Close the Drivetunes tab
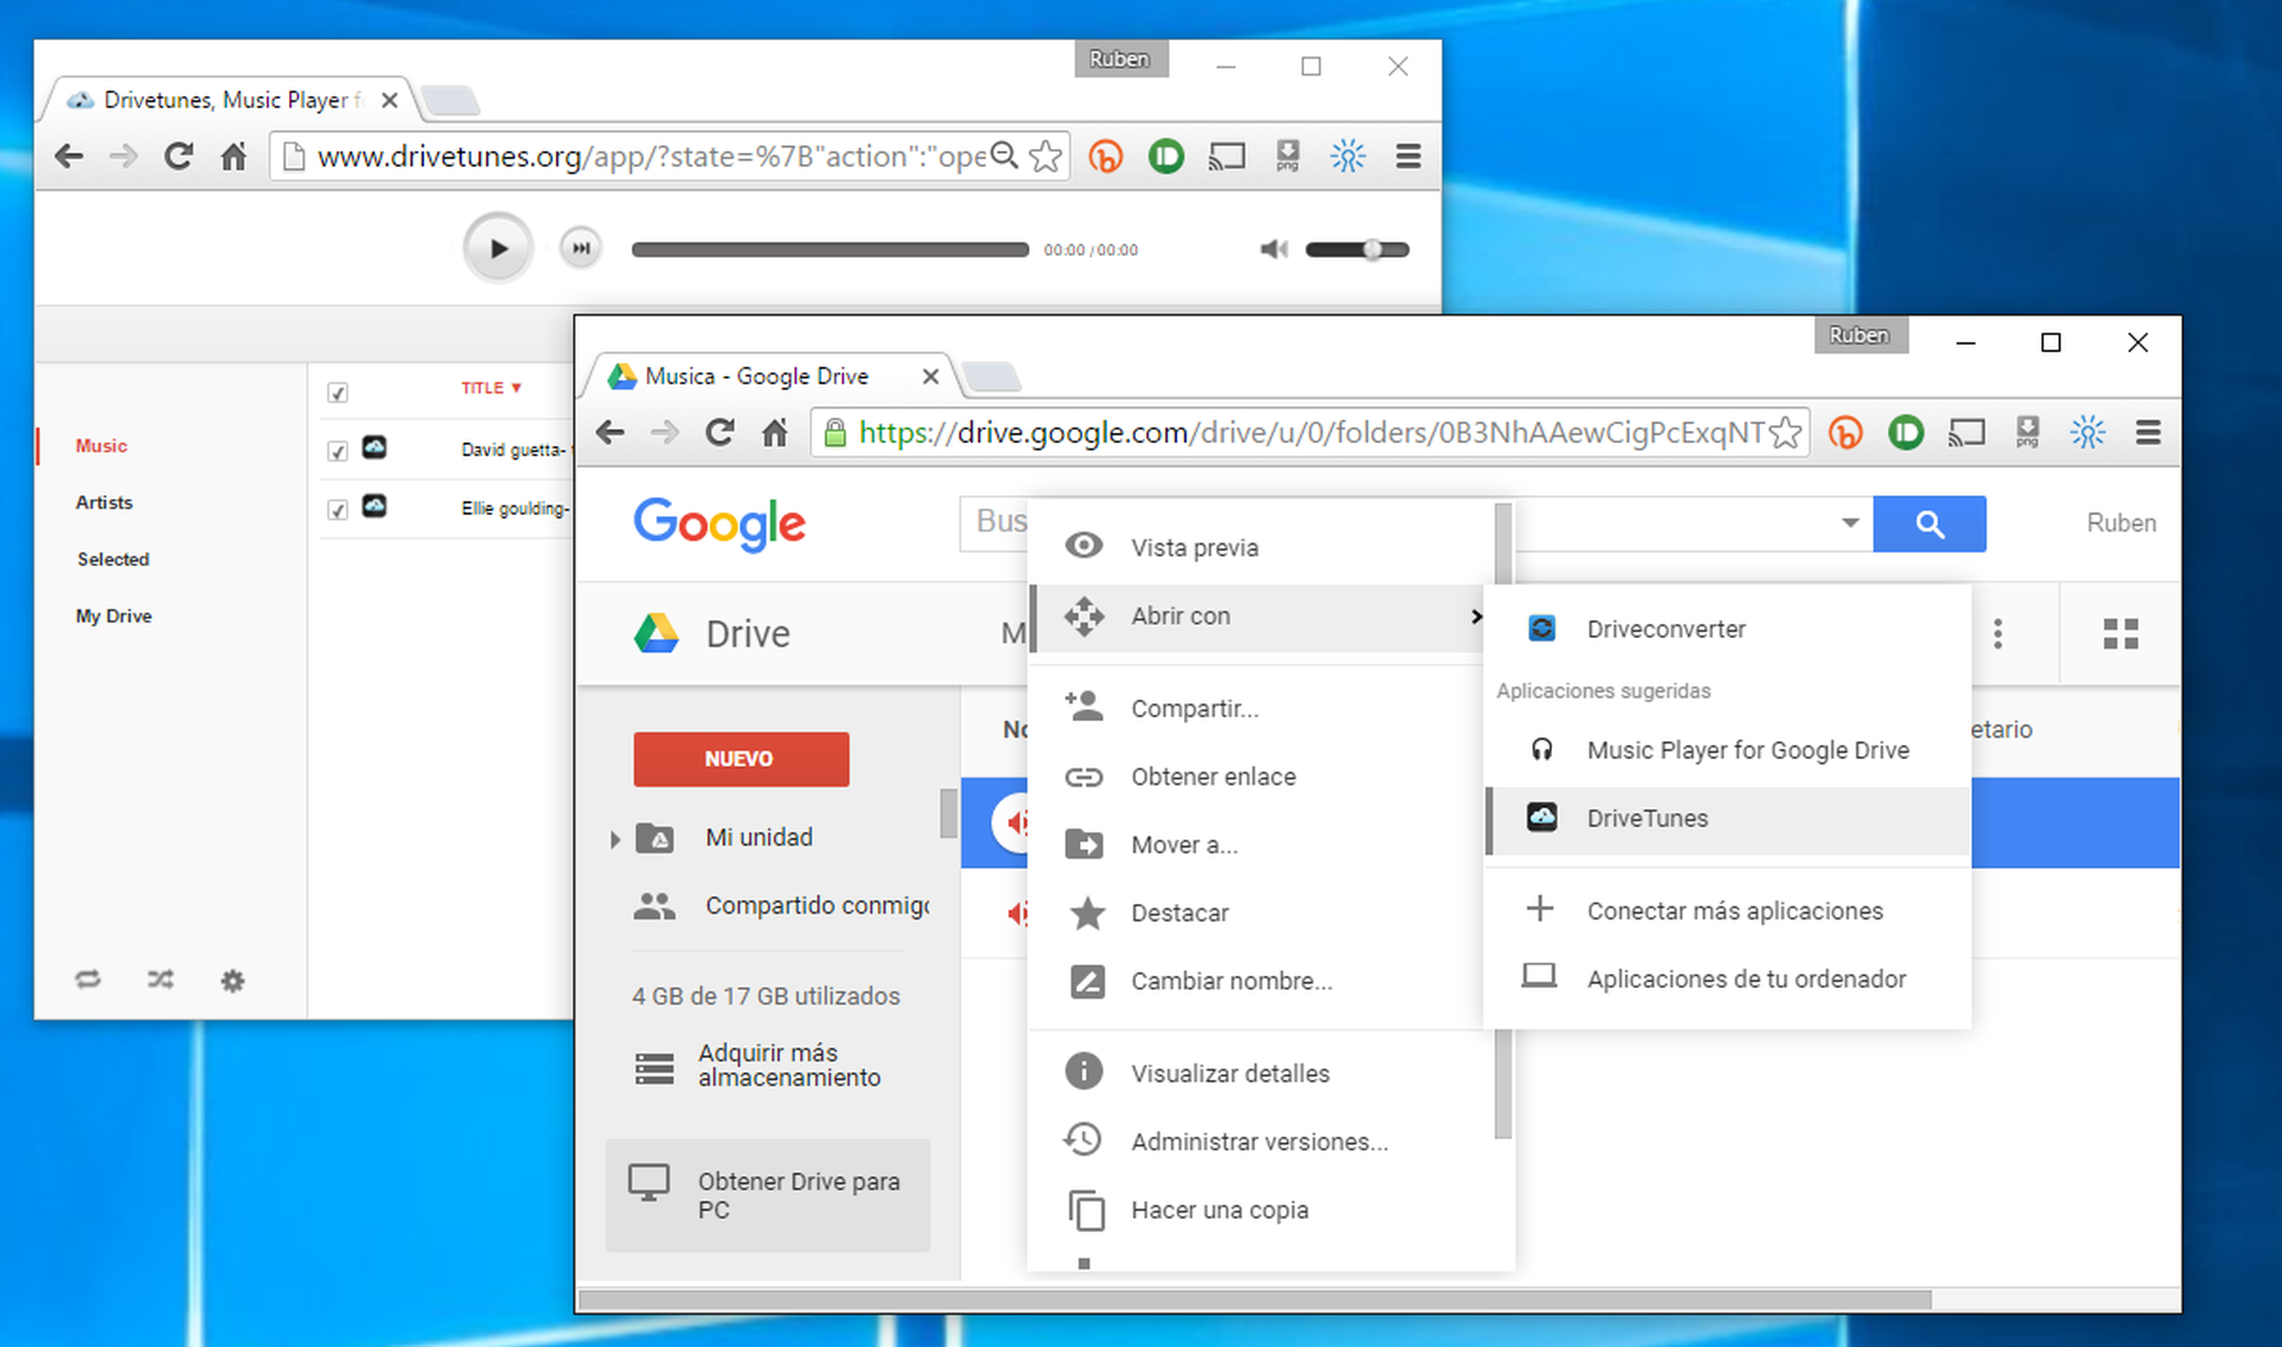 click(x=389, y=101)
